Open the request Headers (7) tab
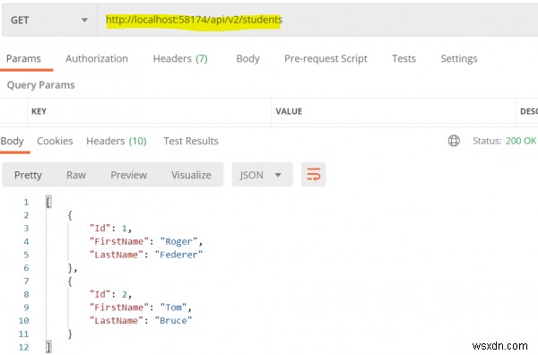Viewport: 538px width, 355px height. coord(180,58)
